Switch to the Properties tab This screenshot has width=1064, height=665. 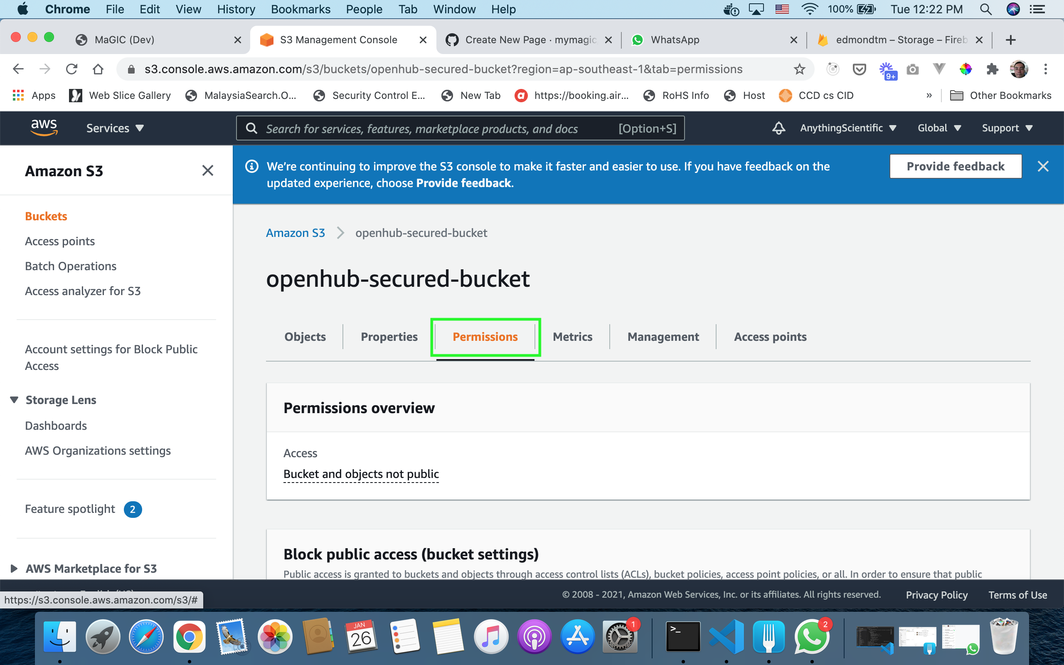click(389, 337)
